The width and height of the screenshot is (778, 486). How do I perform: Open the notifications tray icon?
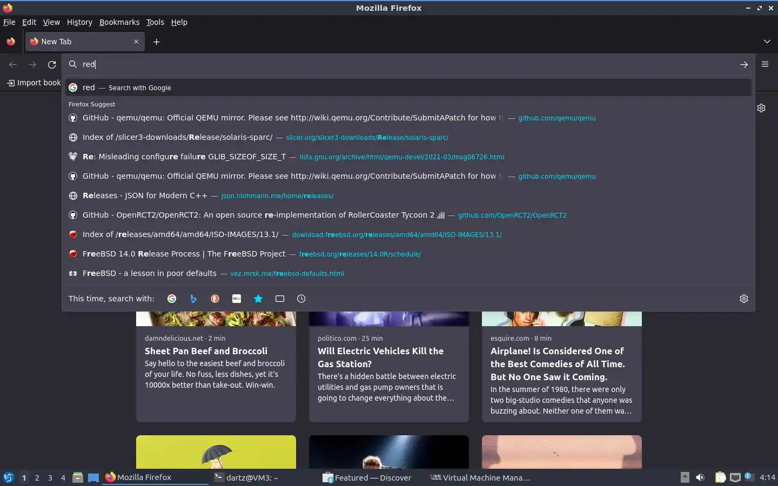[x=748, y=476]
